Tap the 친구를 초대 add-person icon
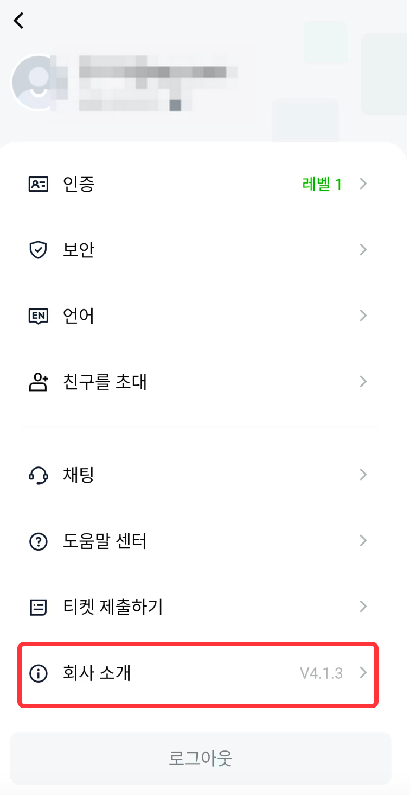This screenshot has height=795, width=410. point(38,382)
